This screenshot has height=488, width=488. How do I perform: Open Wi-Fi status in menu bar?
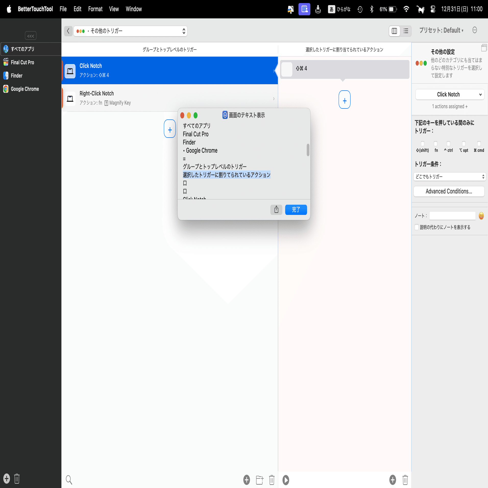tap(406, 9)
